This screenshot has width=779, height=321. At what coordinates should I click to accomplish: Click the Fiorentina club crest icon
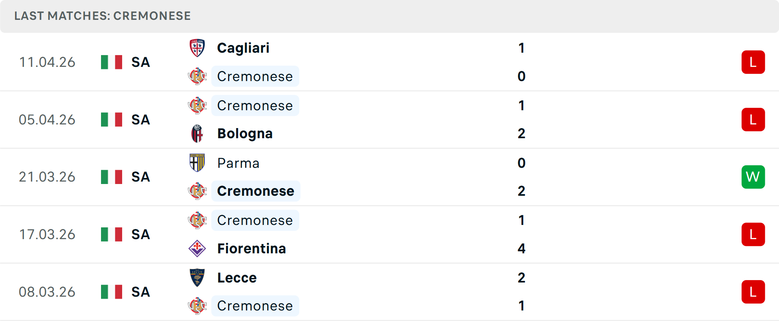[197, 248]
